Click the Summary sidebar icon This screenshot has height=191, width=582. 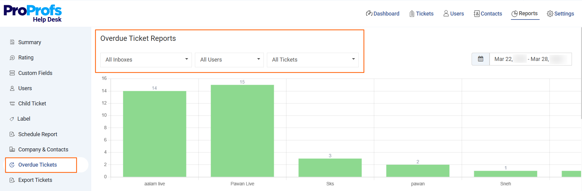pyautogui.click(x=12, y=42)
